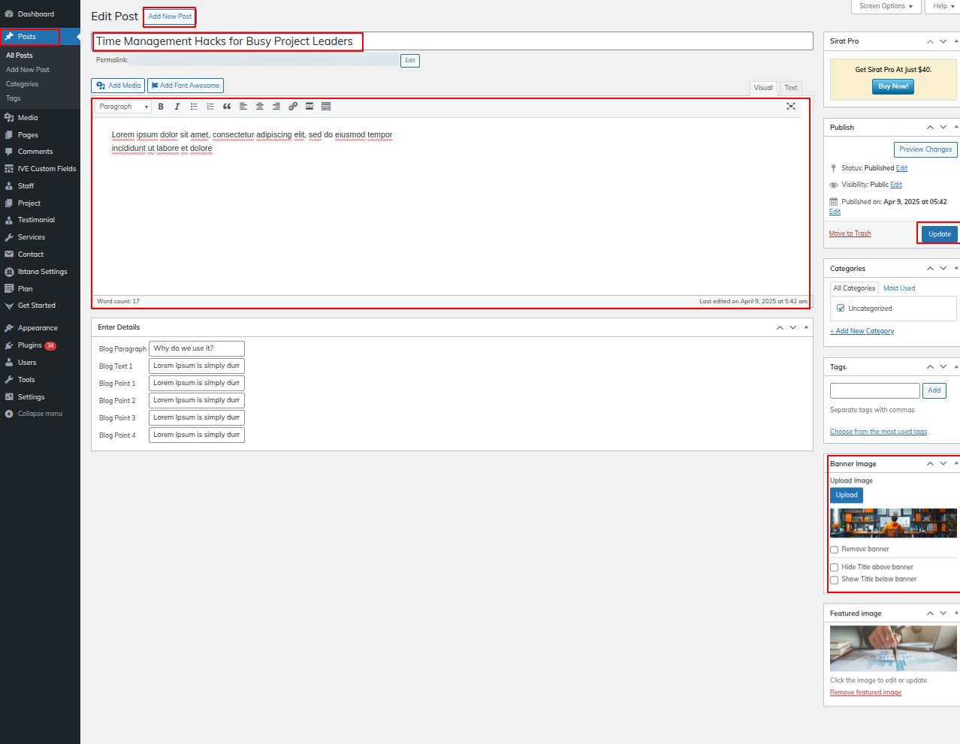
Task: Open the Most Used categories tab
Action: (x=899, y=288)
